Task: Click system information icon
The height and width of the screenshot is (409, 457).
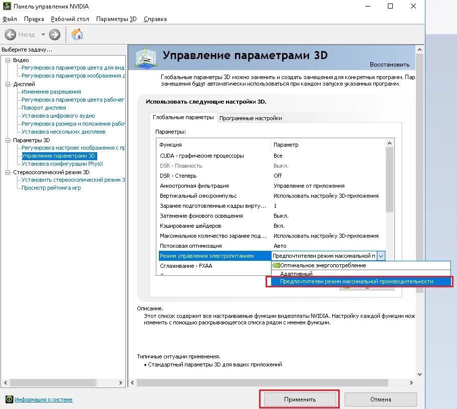Action: click(x=10, y=399)
